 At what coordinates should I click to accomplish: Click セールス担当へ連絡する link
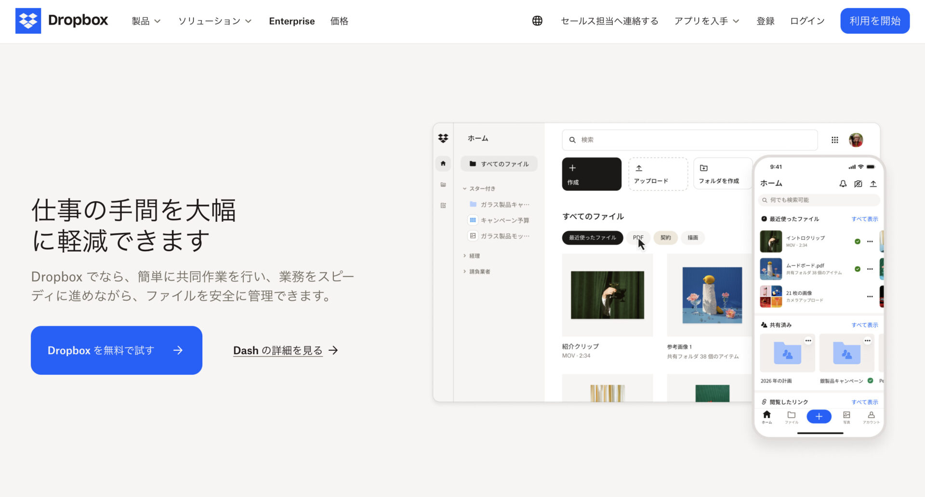[609, 21]
